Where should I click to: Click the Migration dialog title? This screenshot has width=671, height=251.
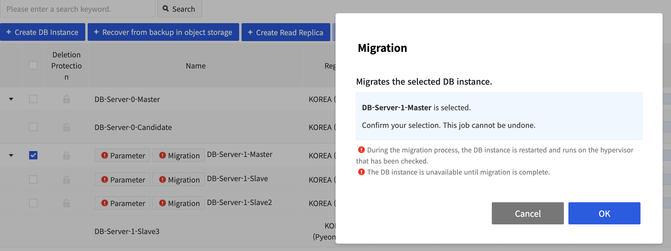(x=382, y=48)
